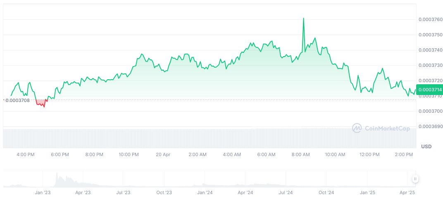Image resolution: width=443 pixels, height=197 pixels.
Task: Select Jul '24 on the range navigator
Action: 286,192
